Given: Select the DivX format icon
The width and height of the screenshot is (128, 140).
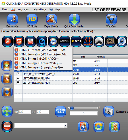Looking at the screenshot, I should (65, 41).
